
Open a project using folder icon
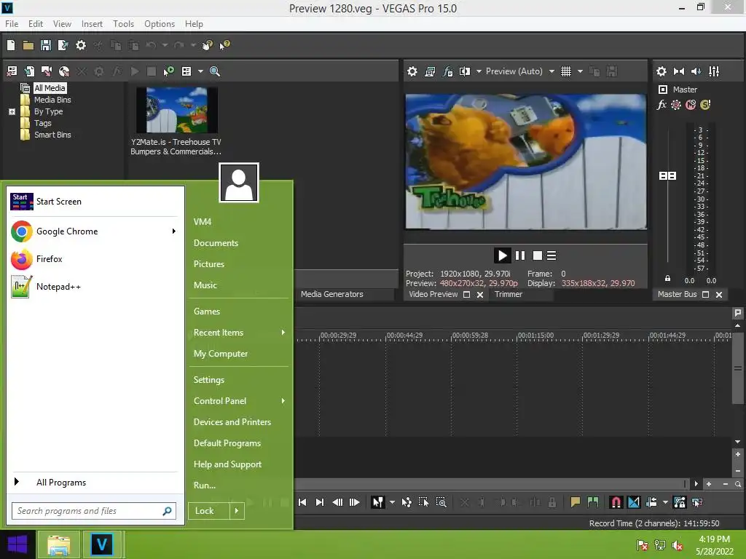click(28, 45)
